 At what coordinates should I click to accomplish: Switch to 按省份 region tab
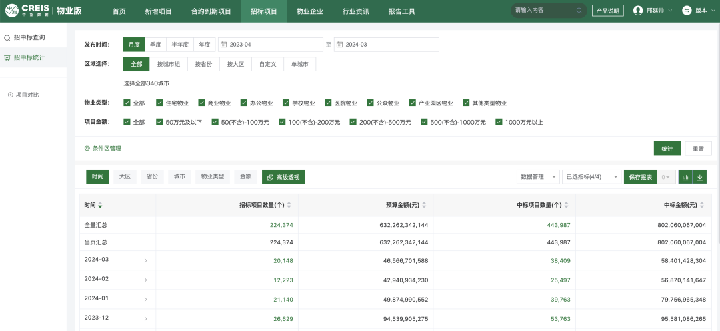tap(203, 64)
